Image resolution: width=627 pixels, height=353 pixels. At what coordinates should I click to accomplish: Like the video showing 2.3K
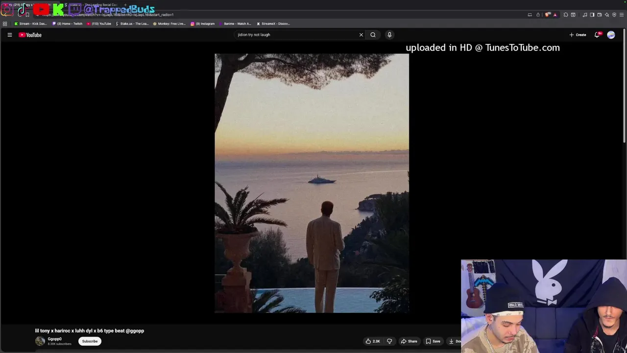point(373,341)
